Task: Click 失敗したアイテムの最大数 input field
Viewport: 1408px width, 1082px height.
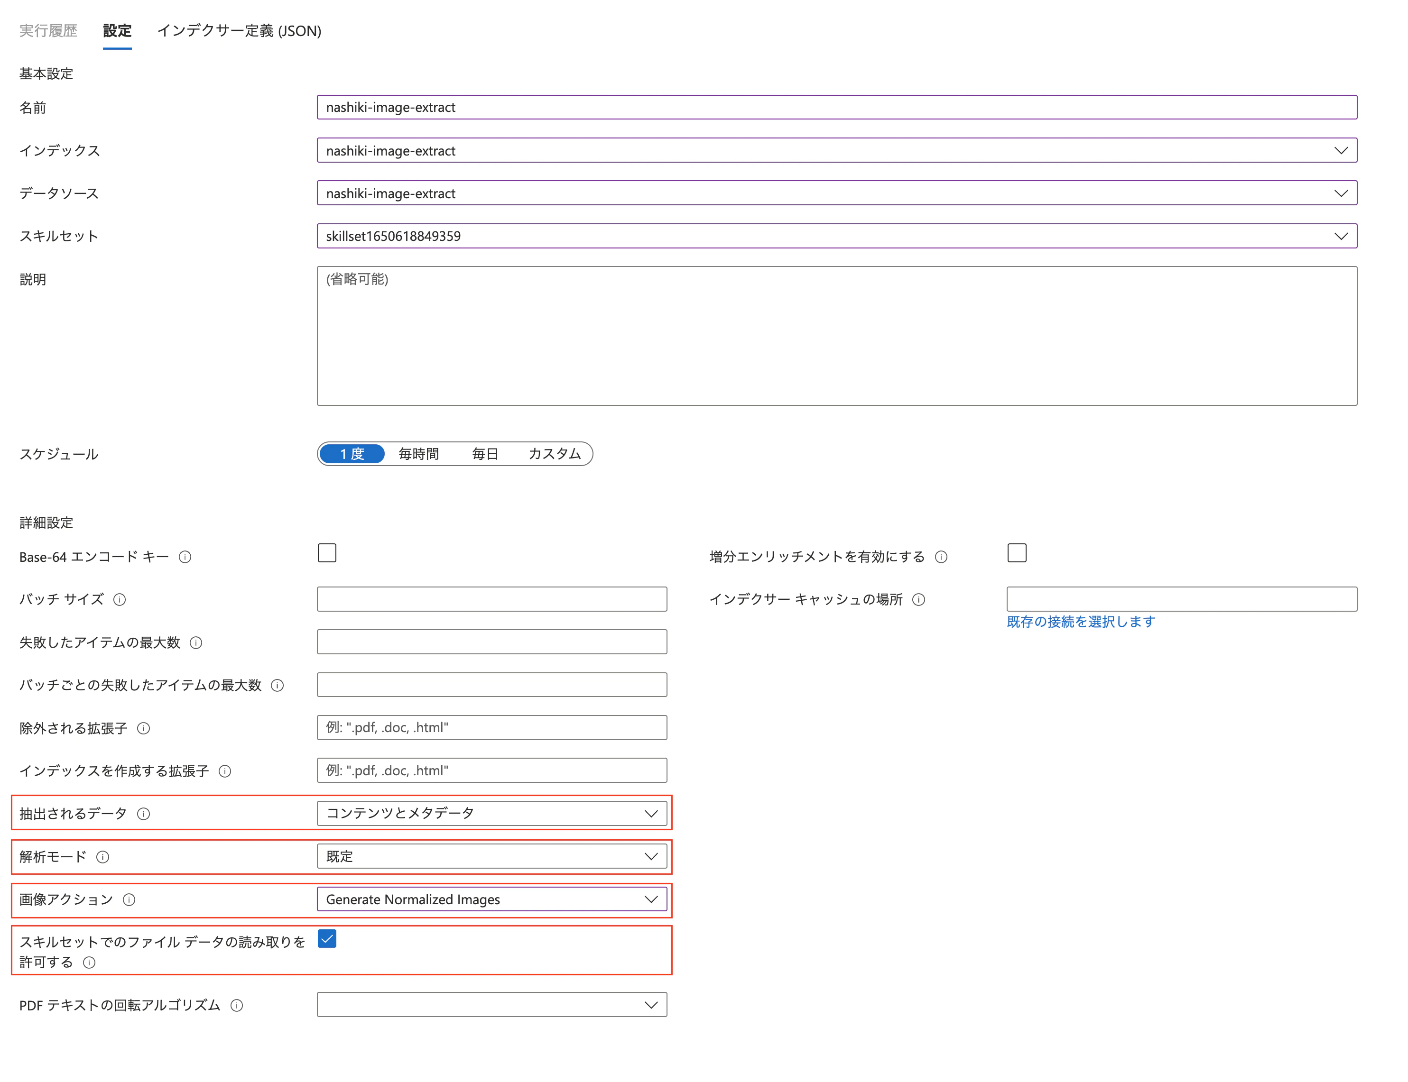Action: pos(491,642)
